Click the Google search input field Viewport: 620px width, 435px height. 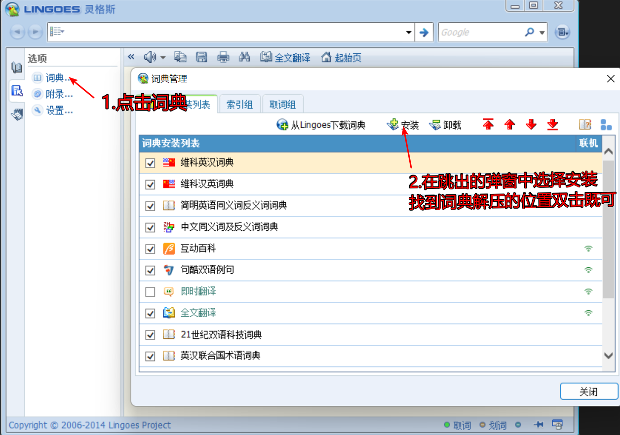[479, 33]
